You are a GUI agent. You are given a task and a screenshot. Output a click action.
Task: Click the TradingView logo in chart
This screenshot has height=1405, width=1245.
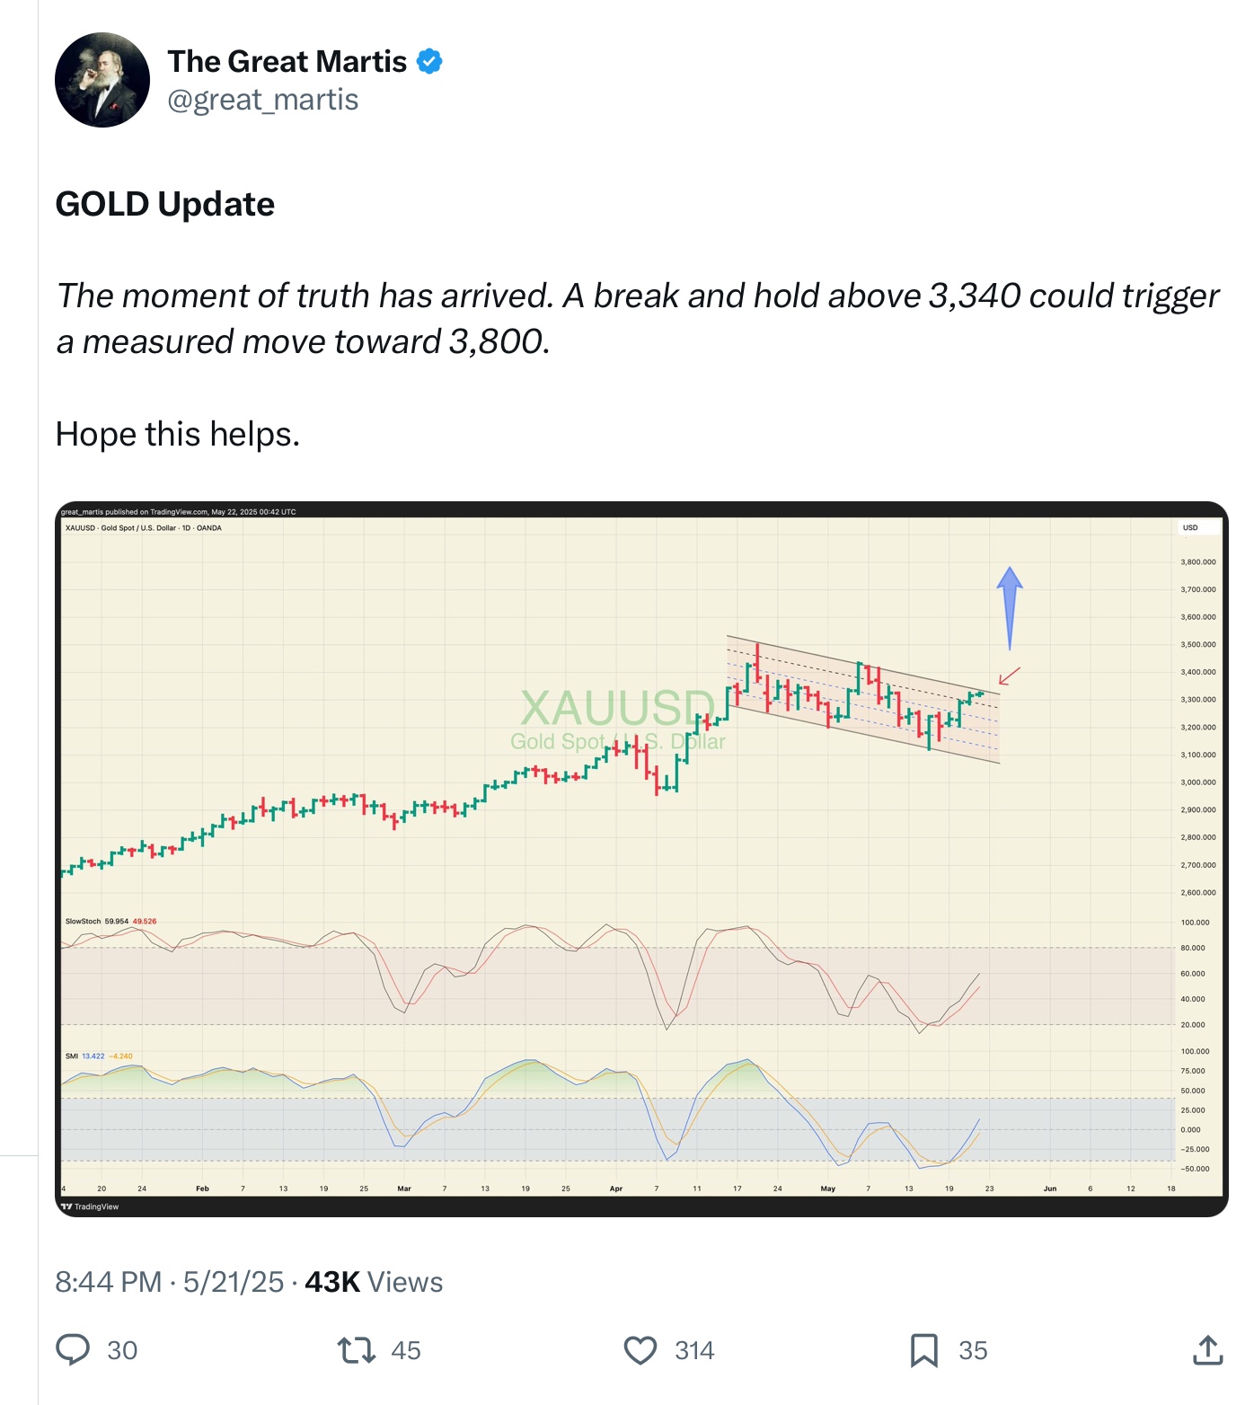[x=90, y=1206]
